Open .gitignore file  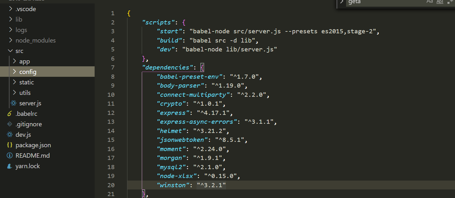point(29,124)
